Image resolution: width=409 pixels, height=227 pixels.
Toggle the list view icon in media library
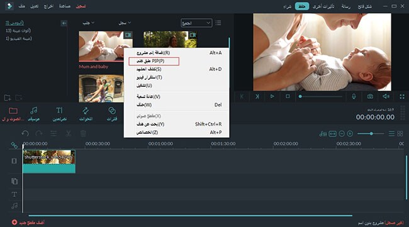click(218, 23)
